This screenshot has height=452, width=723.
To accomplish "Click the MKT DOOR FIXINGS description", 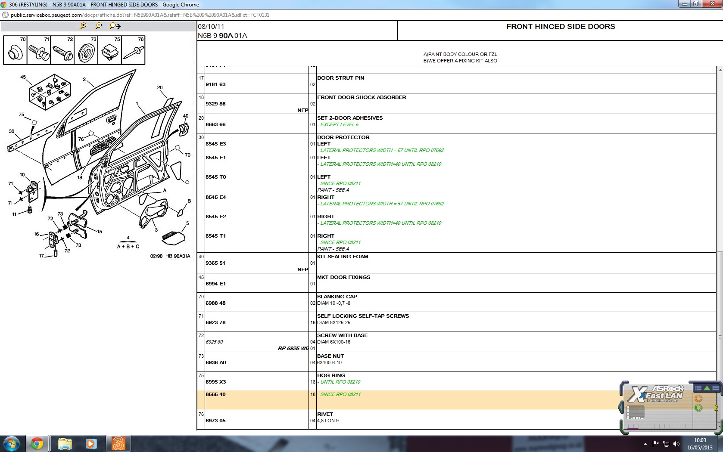I will (x=343, y=277).
